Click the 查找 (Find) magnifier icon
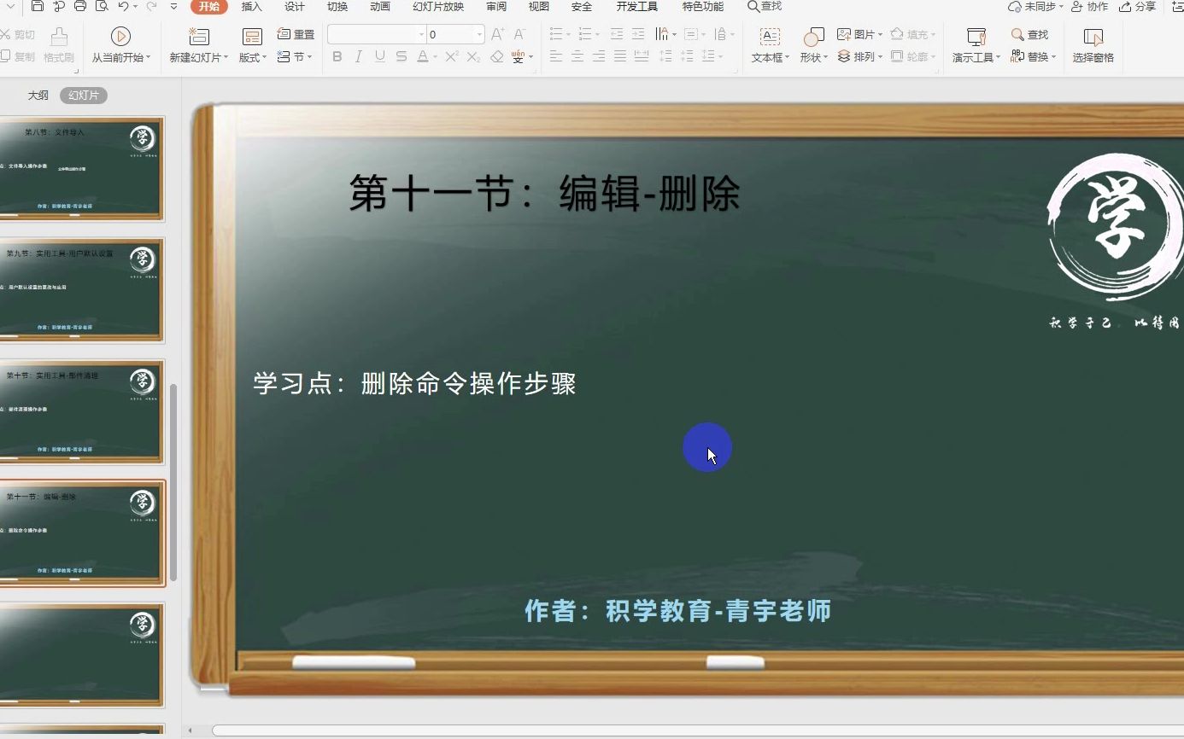This screenshot has width=1184, height=739. 1017,34
